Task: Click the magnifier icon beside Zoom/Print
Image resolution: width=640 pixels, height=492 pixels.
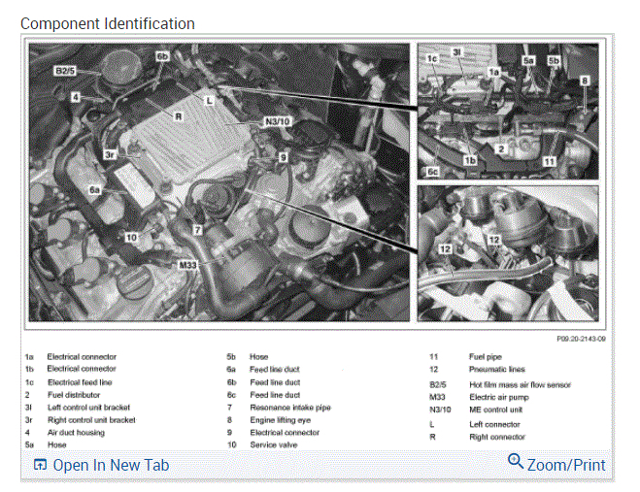Action: point(516,461)
